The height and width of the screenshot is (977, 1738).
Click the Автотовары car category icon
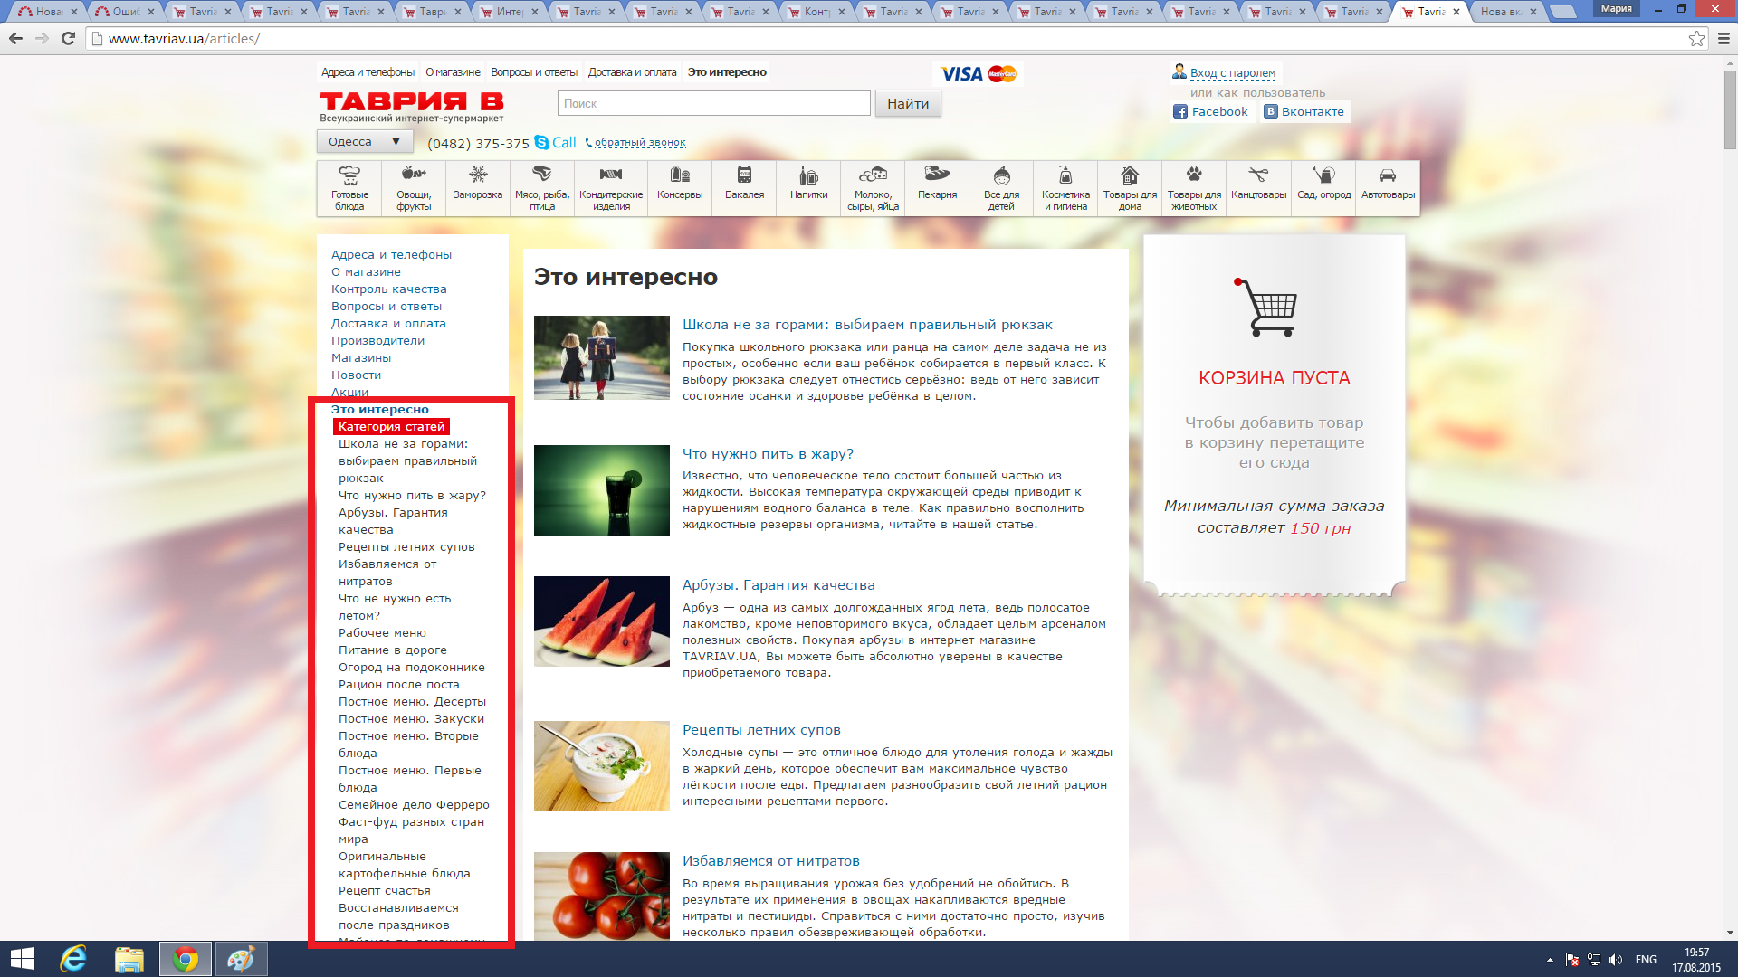click(x=1387, y=175)
